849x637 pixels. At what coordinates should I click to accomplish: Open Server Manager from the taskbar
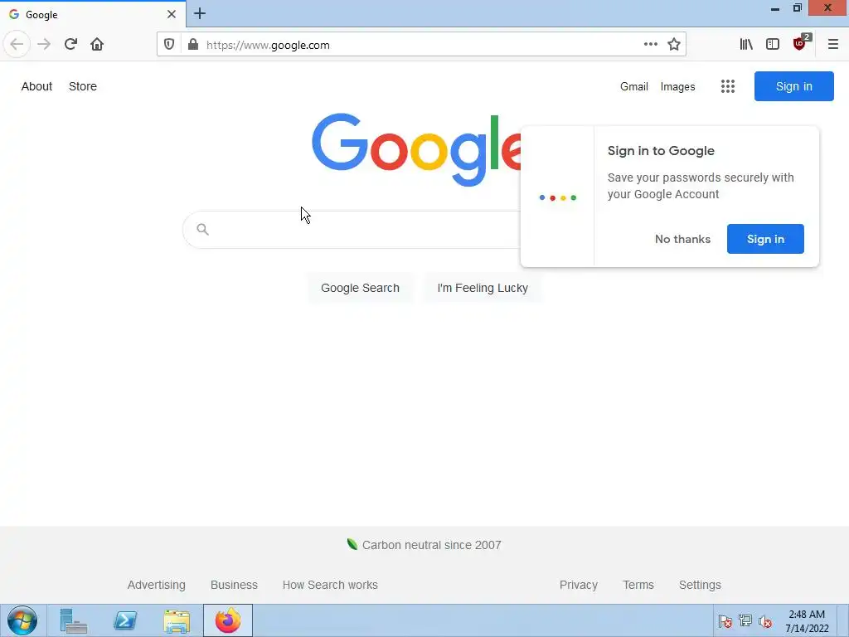point(73,620)
